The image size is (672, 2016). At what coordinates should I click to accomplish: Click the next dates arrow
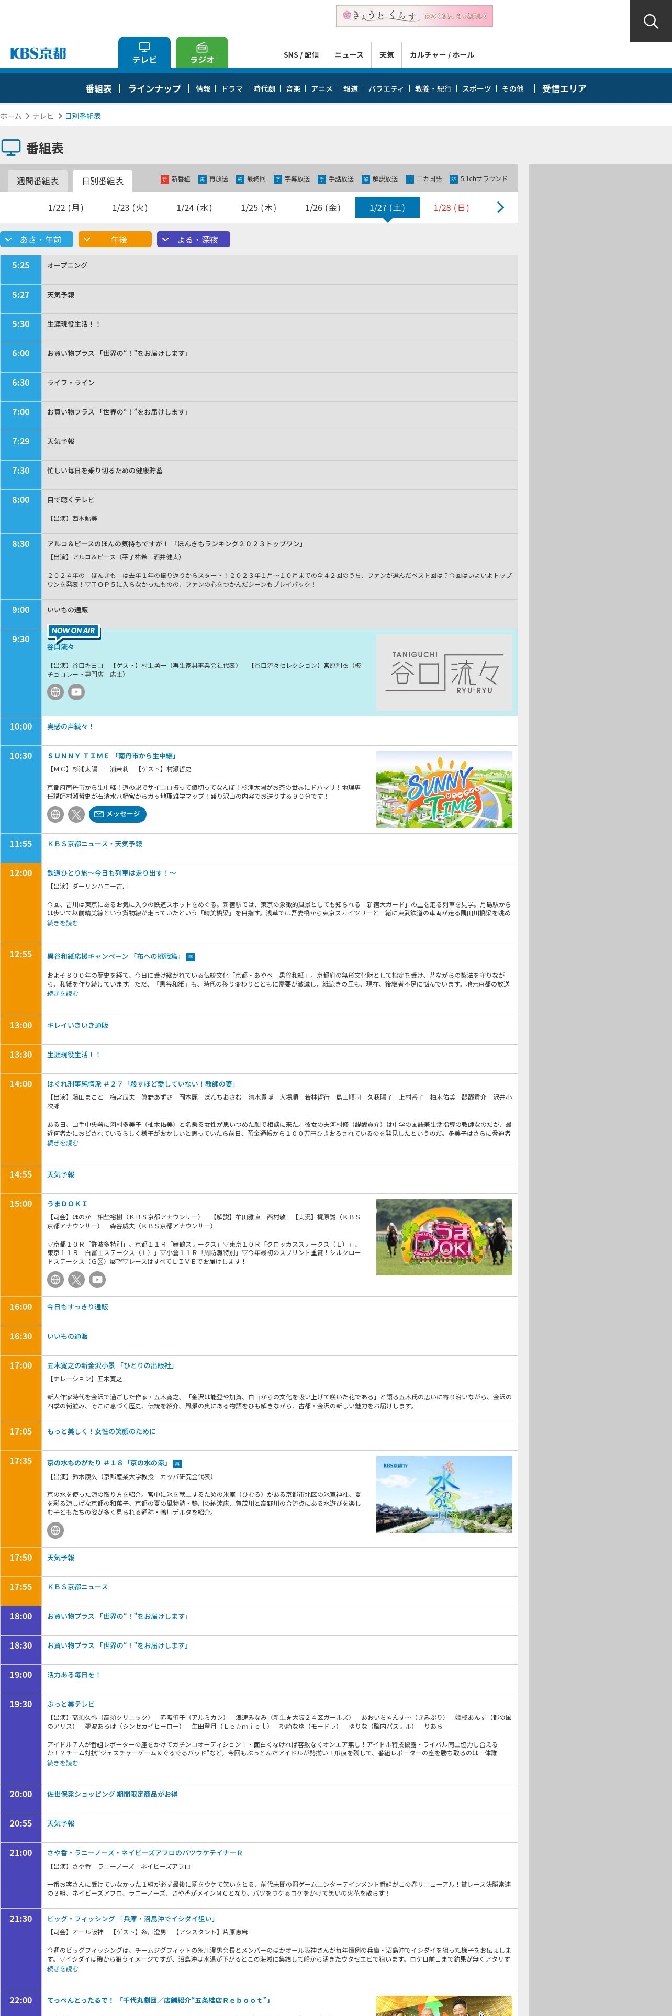tap(501, 207)
